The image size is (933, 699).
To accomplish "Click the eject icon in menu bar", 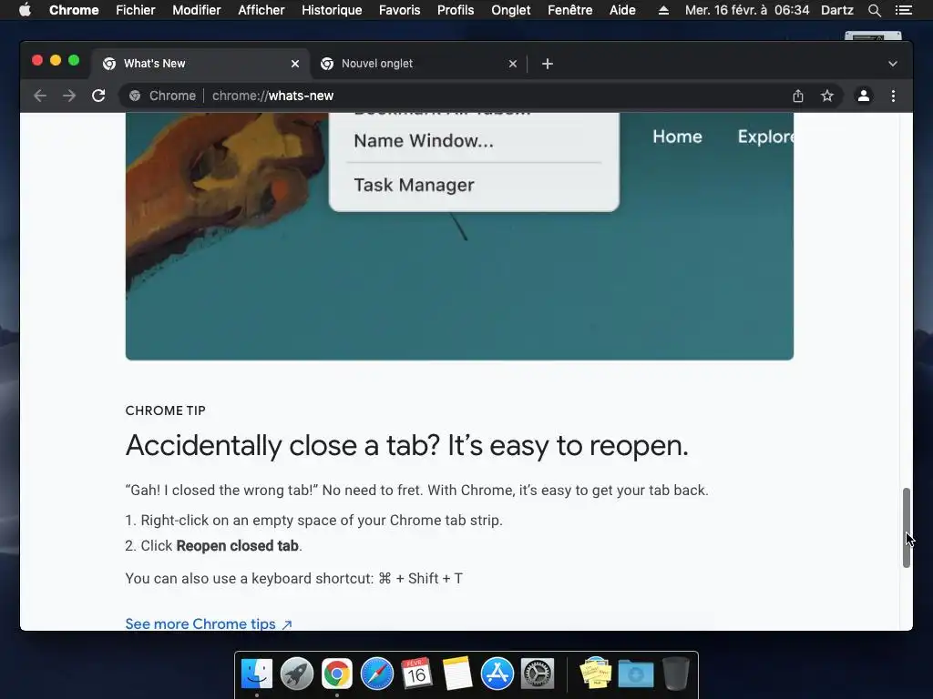I will 663,10.
